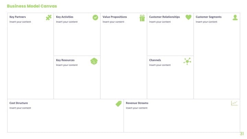Select the Revenue Streams heading
This screenshot has height=139, width=247.
[137, 103]
